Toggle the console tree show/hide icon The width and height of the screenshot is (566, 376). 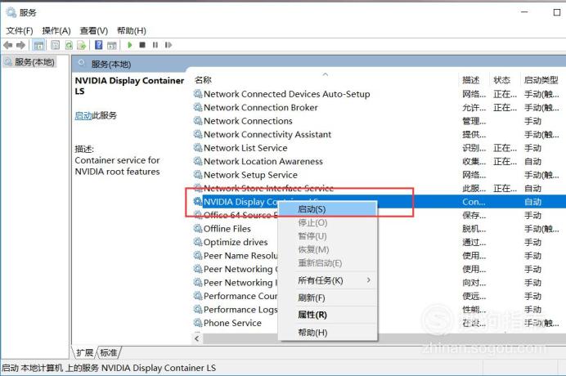pos(38,45)
